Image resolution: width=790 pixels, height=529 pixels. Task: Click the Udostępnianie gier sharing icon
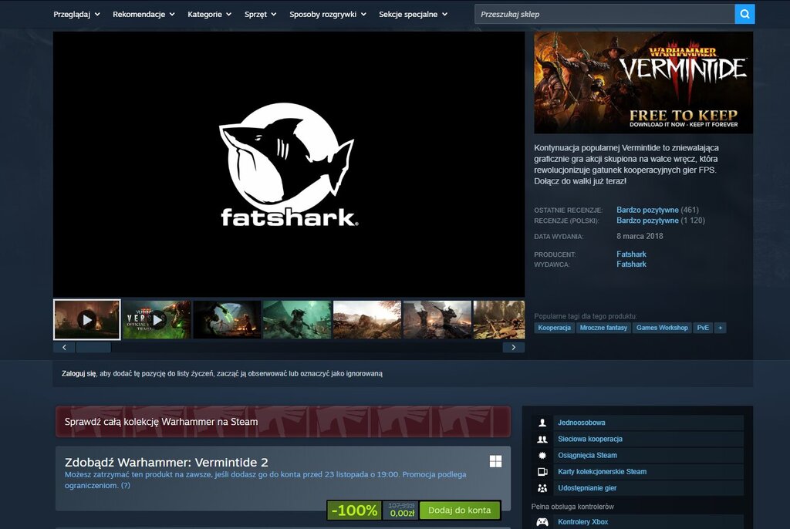(542, 488)
